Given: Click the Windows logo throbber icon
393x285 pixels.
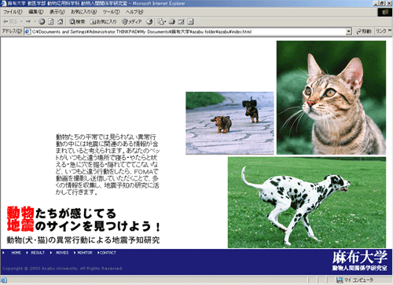Looking at the screenshot, I should click(385, 13).
